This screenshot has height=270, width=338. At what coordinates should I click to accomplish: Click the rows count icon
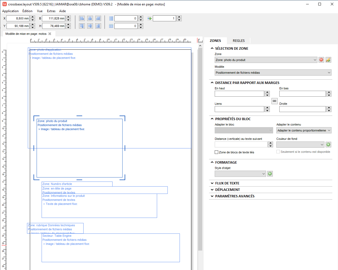111,18
